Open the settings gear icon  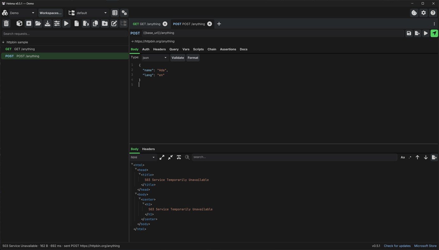[423, 13]
